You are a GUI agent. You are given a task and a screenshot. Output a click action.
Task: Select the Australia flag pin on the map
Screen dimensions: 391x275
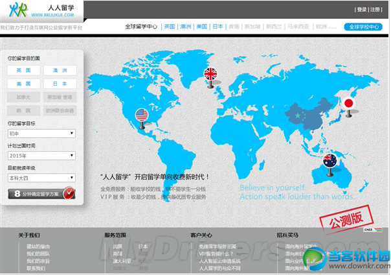tap(330, 164)
